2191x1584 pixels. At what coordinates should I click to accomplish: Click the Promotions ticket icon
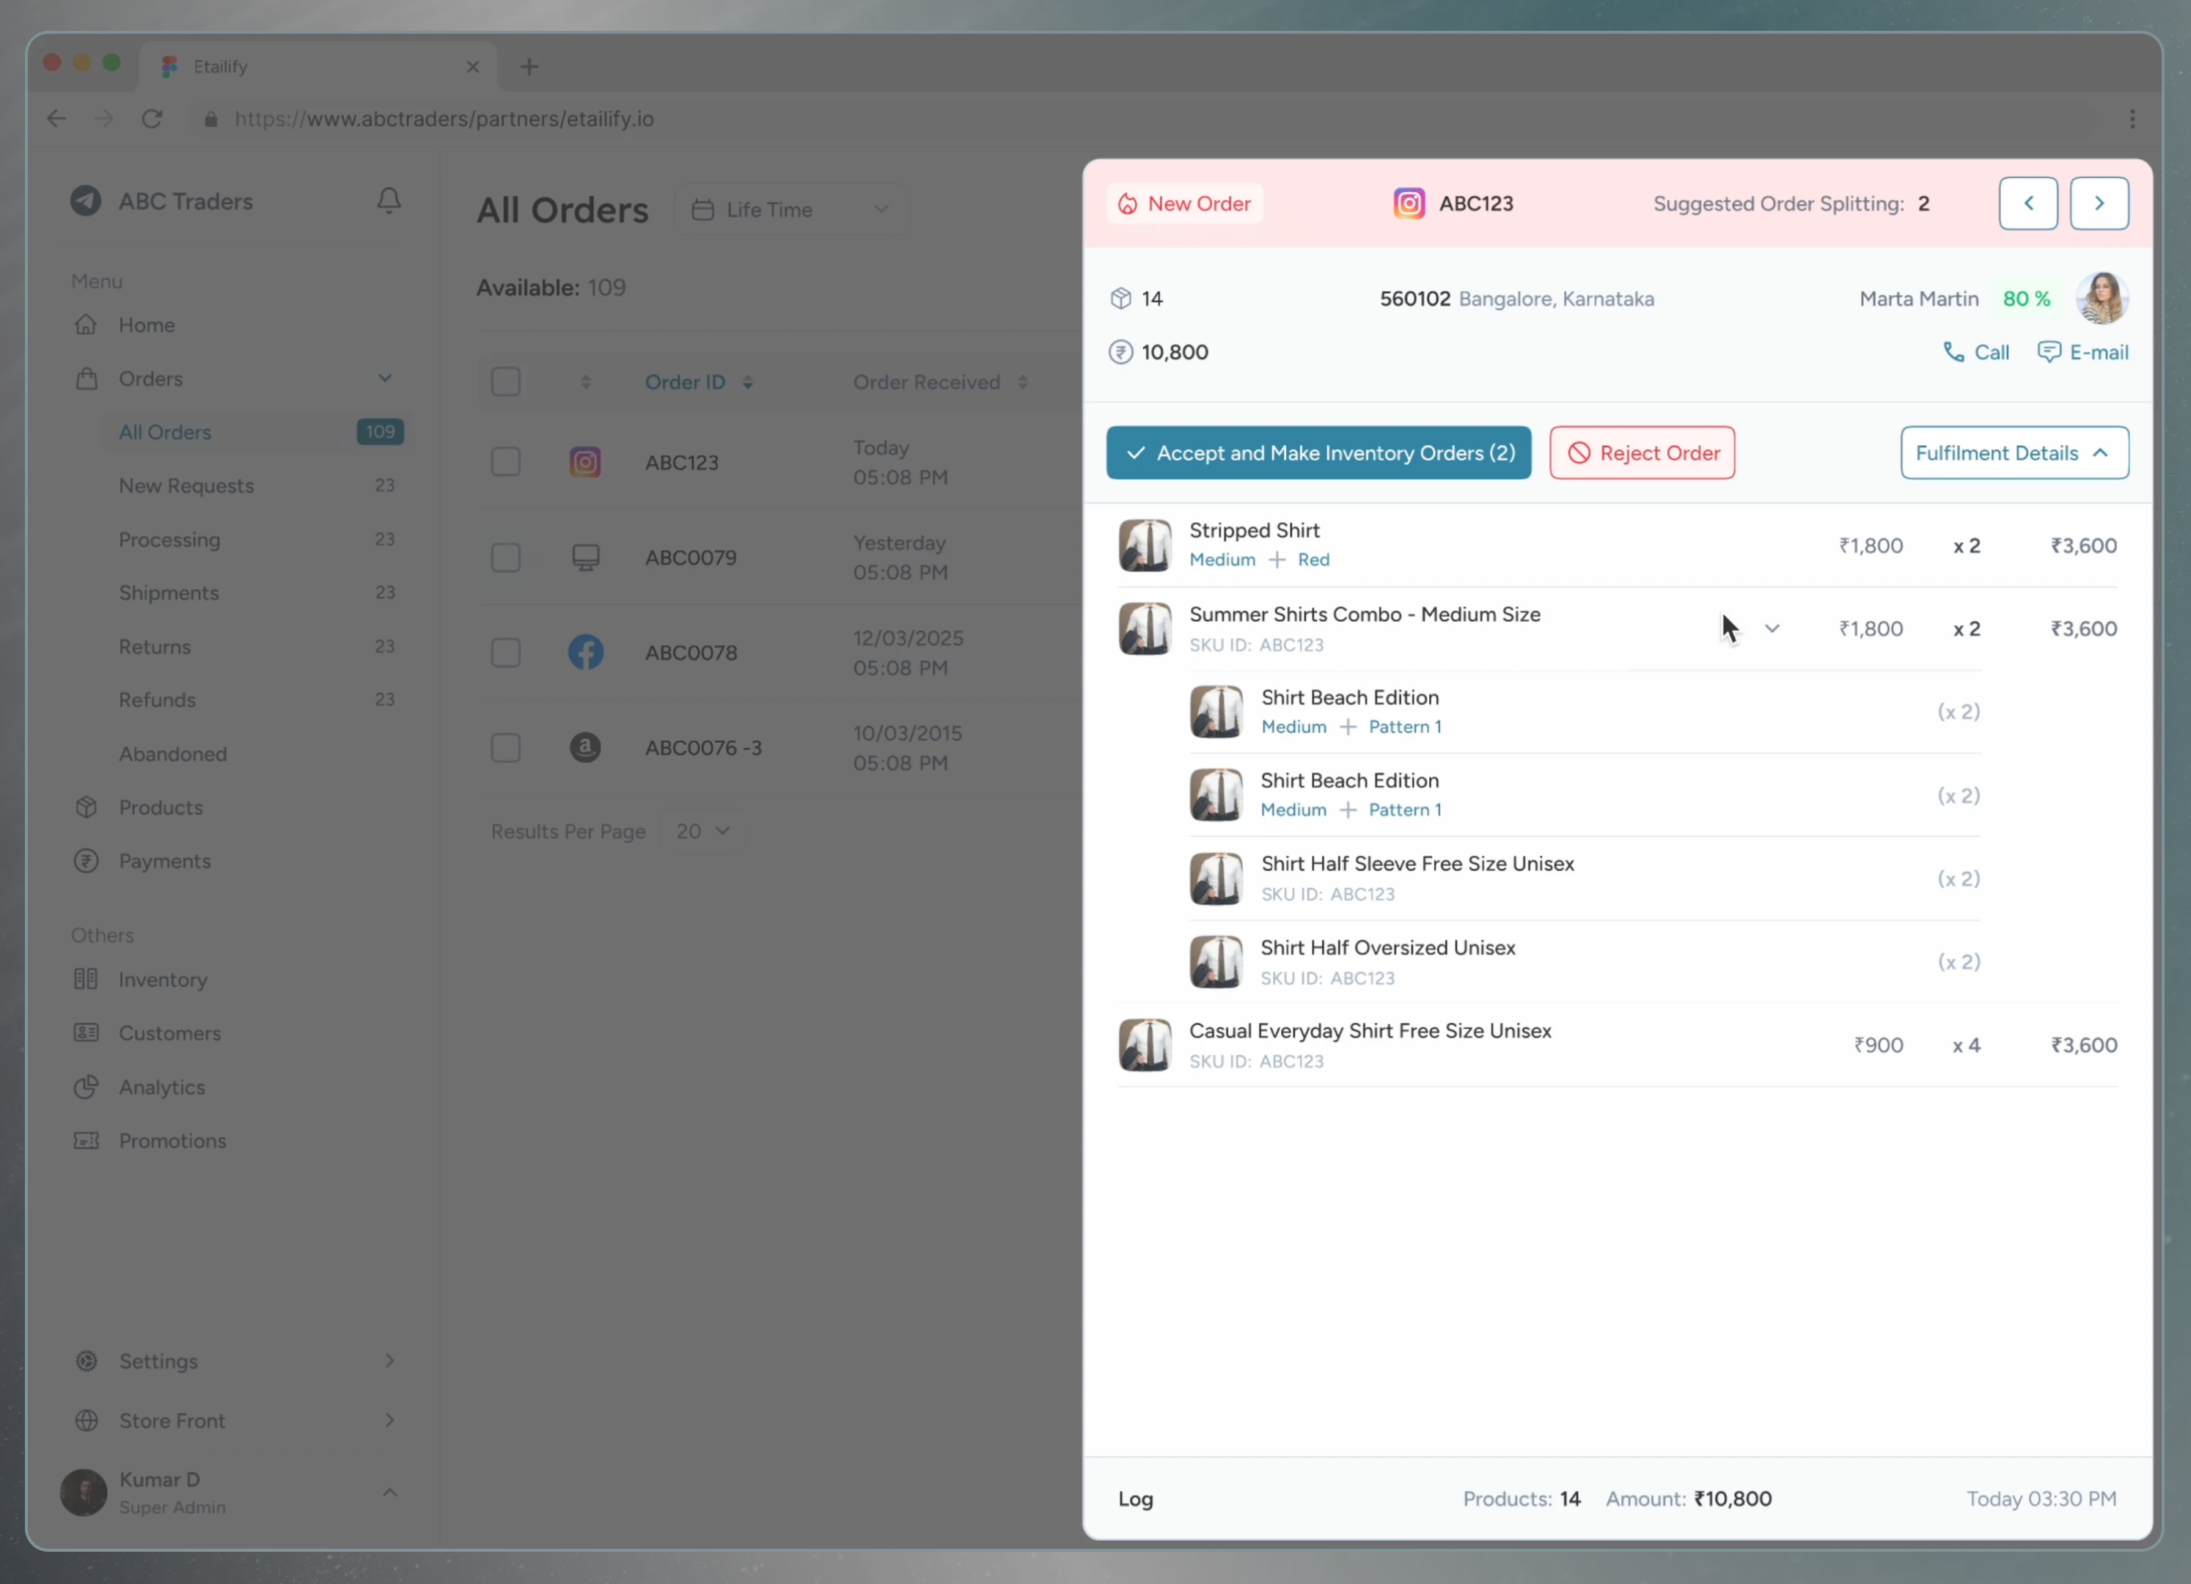click(x=86, y=1140)
